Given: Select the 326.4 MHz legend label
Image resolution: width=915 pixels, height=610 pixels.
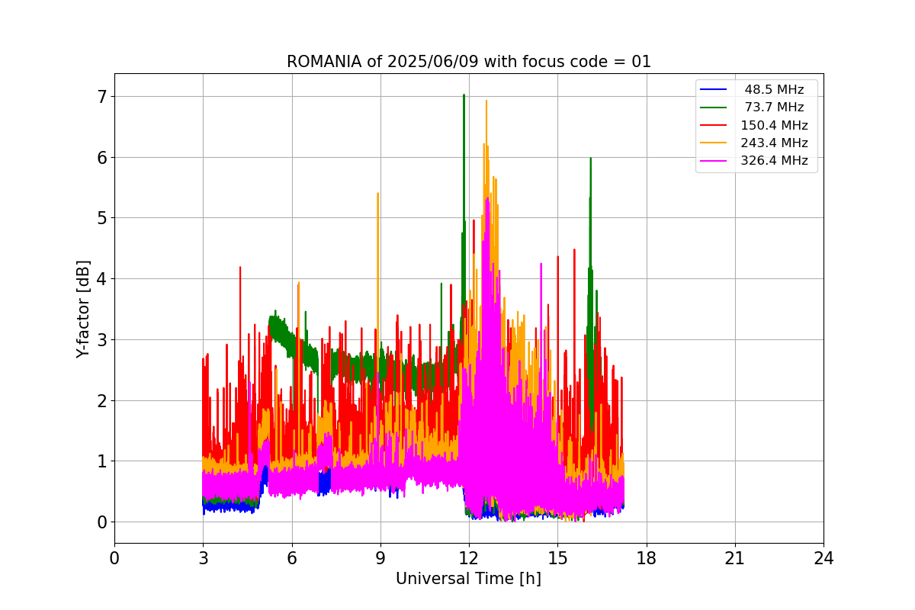Looking at the screenshot, I should [x=774, y=160].
